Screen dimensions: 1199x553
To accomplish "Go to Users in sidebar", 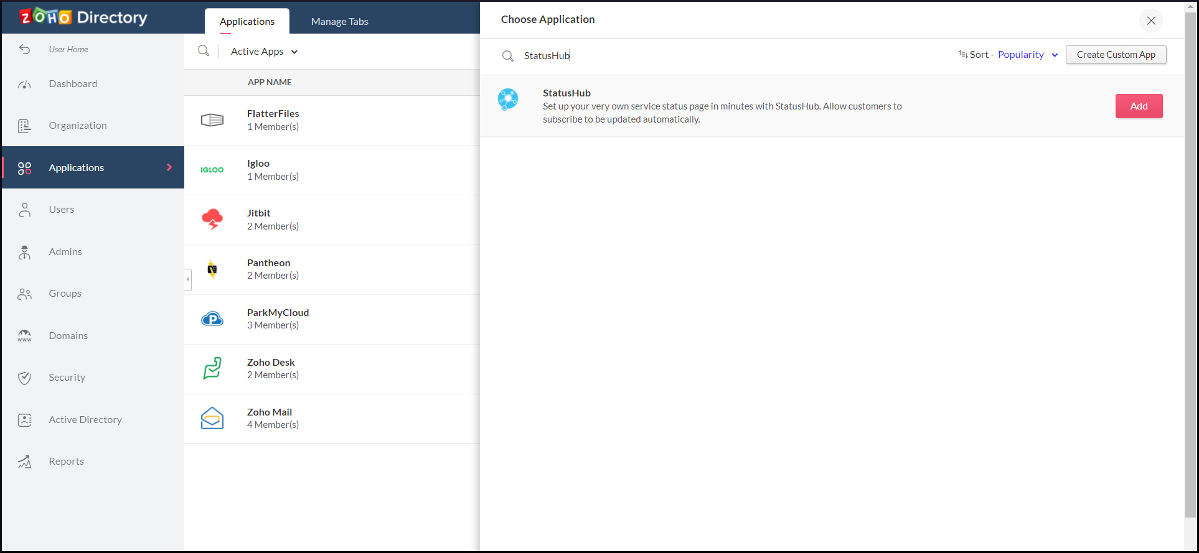I will point(93,210).
